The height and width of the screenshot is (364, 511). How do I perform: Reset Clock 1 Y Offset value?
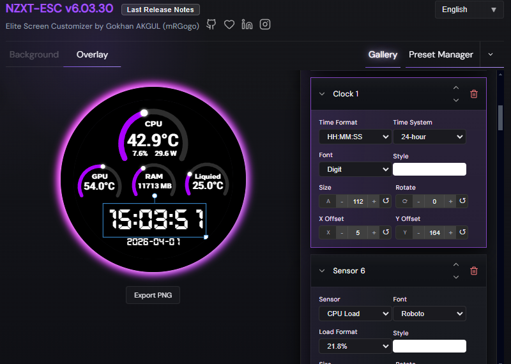462,232
